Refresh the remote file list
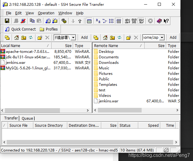The width and height of the screenshot is (193, 161). tap(119, 37)
